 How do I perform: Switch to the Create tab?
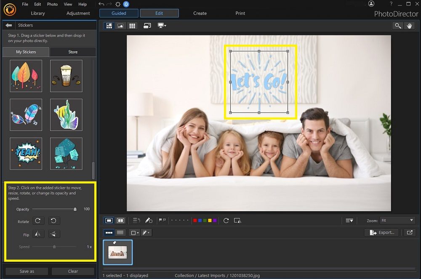pos(200,13)
